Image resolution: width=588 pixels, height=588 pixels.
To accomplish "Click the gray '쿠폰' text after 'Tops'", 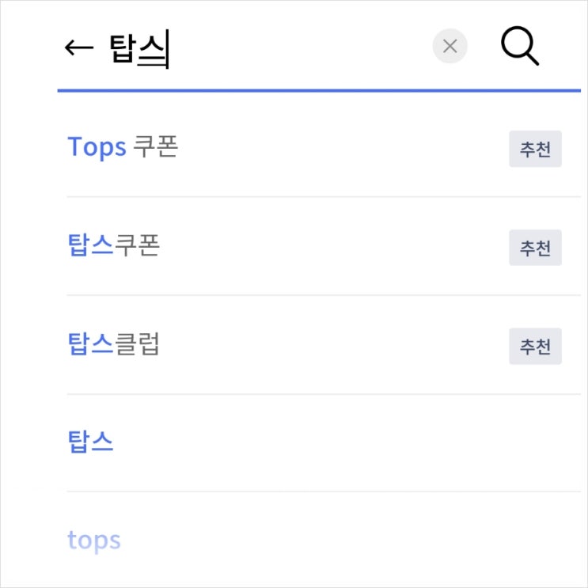I will tap(155, 146).
